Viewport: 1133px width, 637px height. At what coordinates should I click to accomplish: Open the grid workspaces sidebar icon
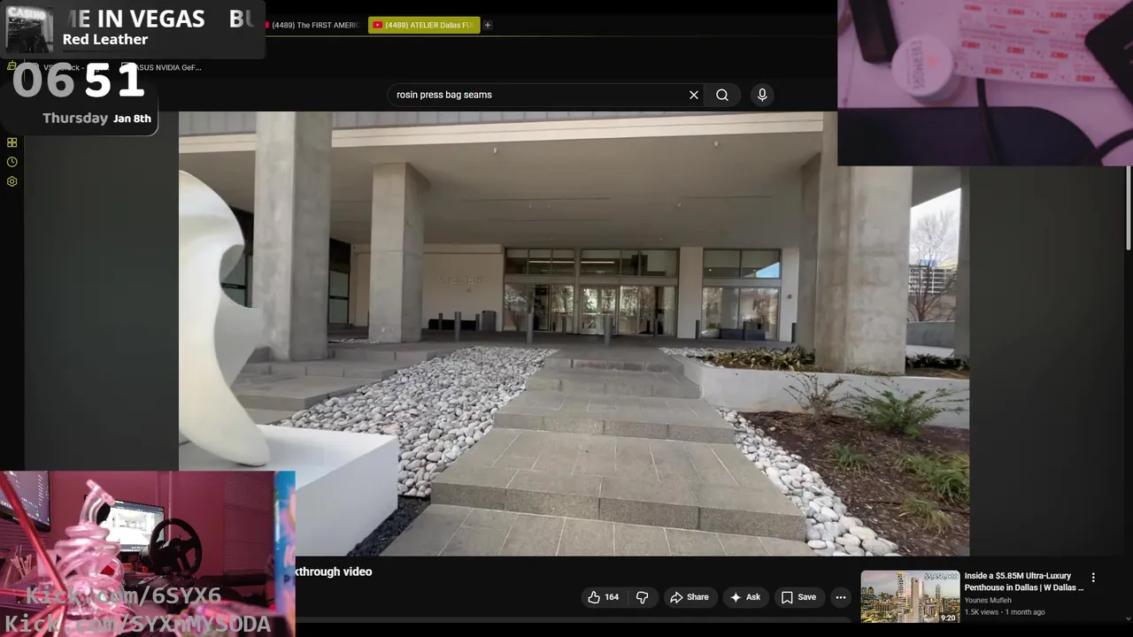pos(12,142)
